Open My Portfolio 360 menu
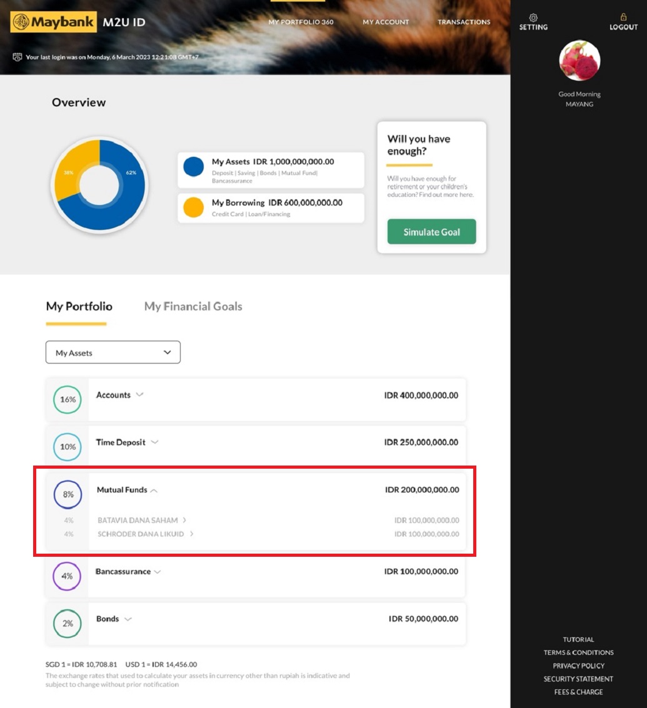 (301, 22)
